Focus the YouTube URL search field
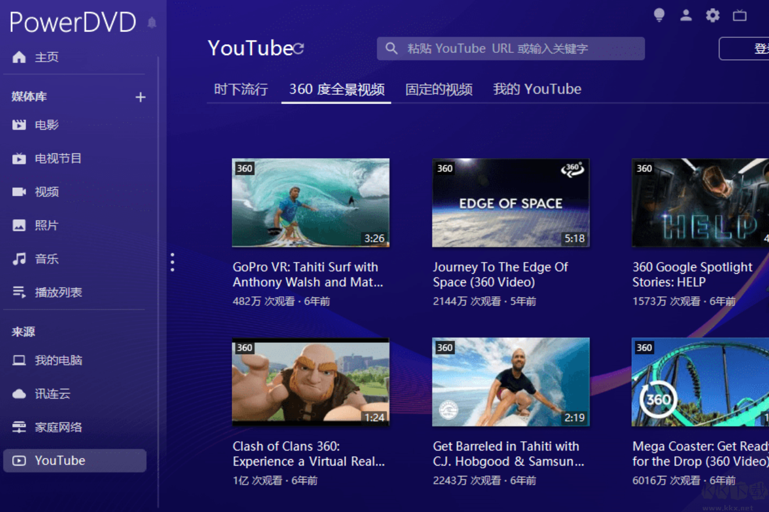The height and width of the screenshot is (512, 769). pyautogui.click(x=511, y=49)
